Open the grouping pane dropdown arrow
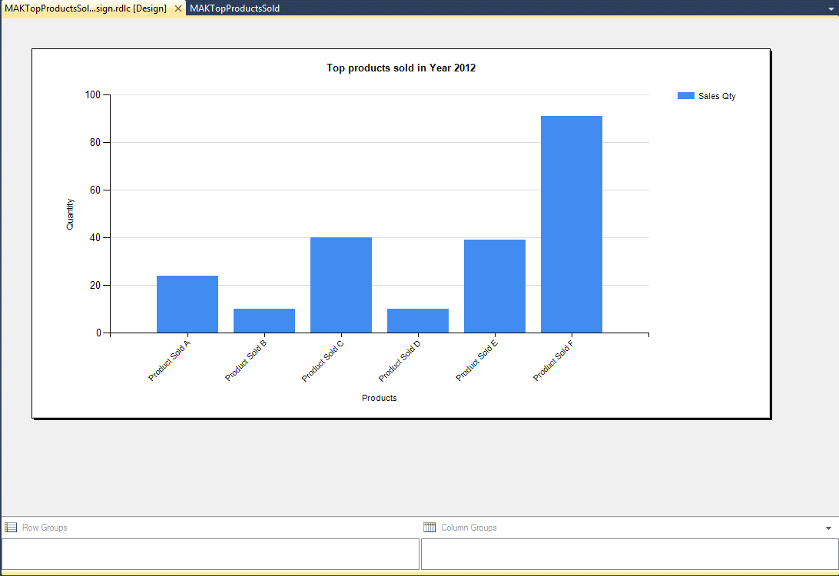Image resolution: width=839 pixels, height=576 pixels. pyautogui.click(x=828, y=528)
